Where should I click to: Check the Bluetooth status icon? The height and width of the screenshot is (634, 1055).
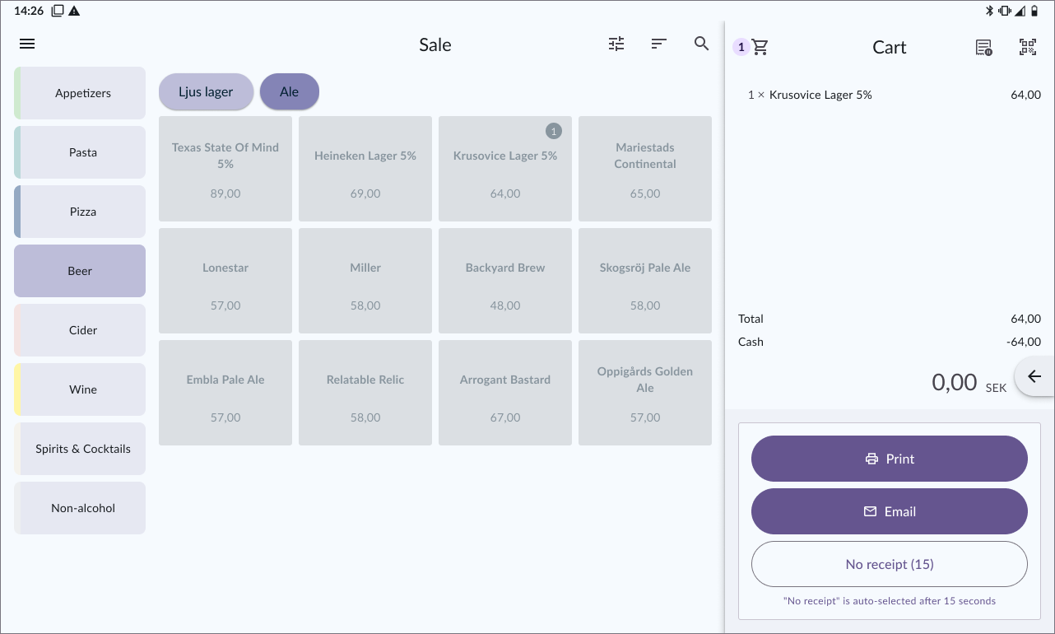click(991, 11)
